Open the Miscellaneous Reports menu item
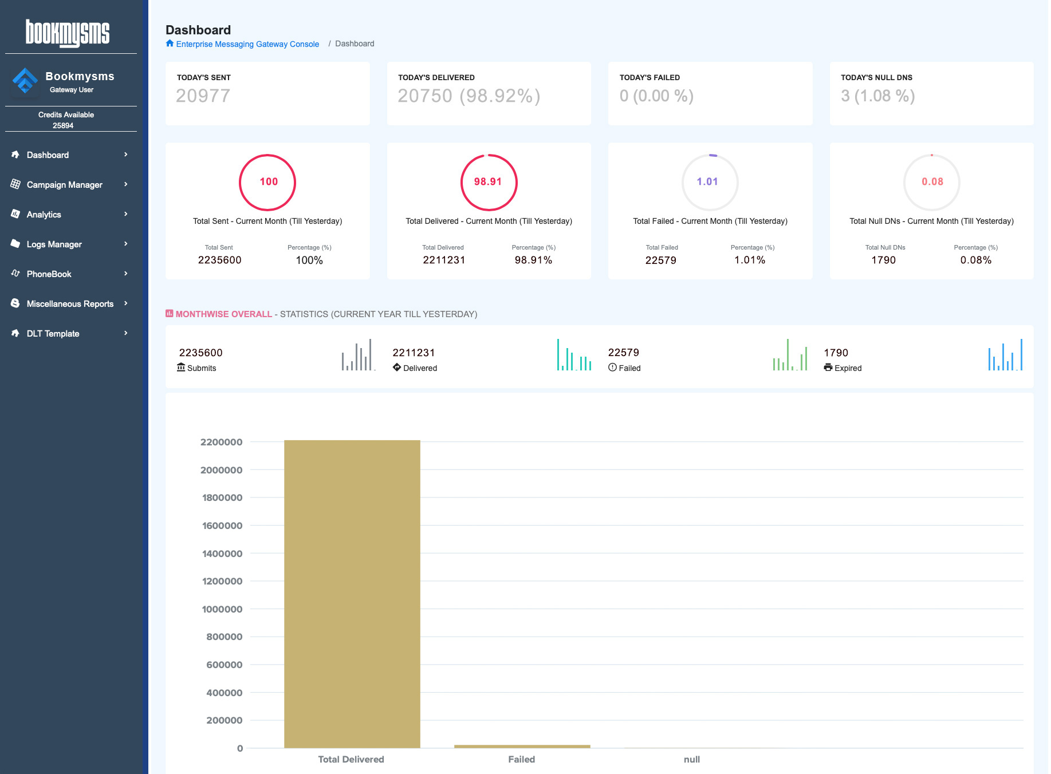The image size is (1051, 774). coord(71,303)
